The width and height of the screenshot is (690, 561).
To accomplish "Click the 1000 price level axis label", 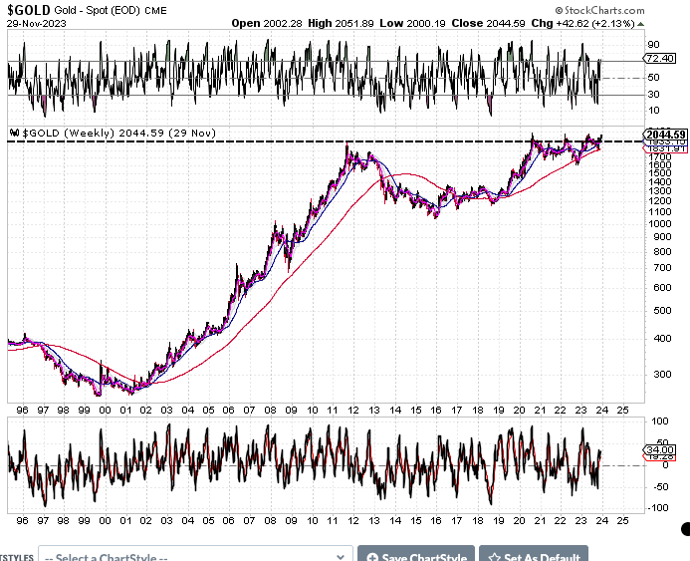I will 657,224.
